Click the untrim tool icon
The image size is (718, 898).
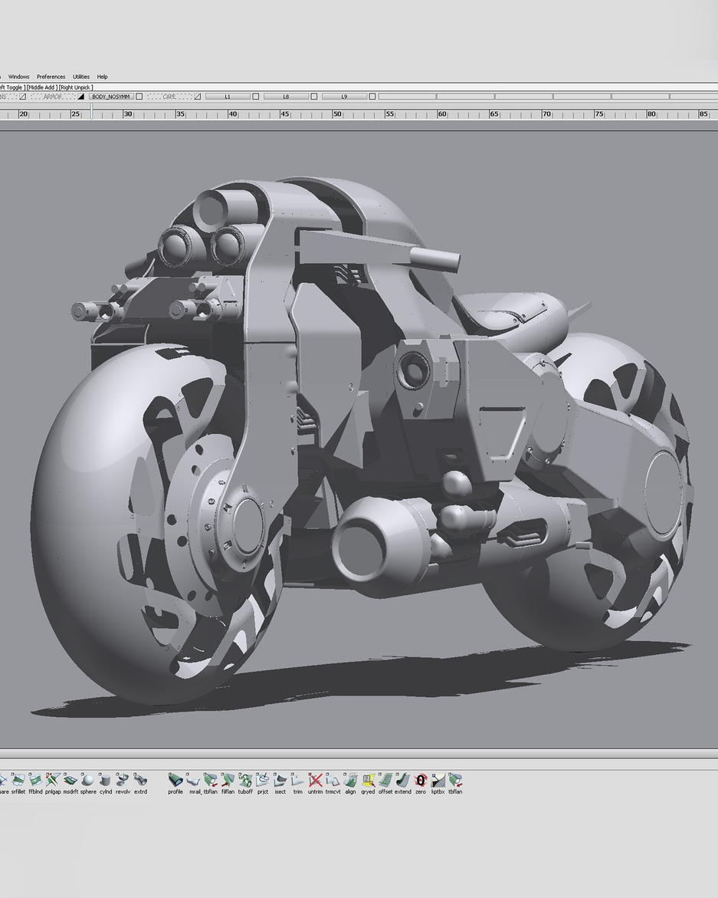[315, 781]
